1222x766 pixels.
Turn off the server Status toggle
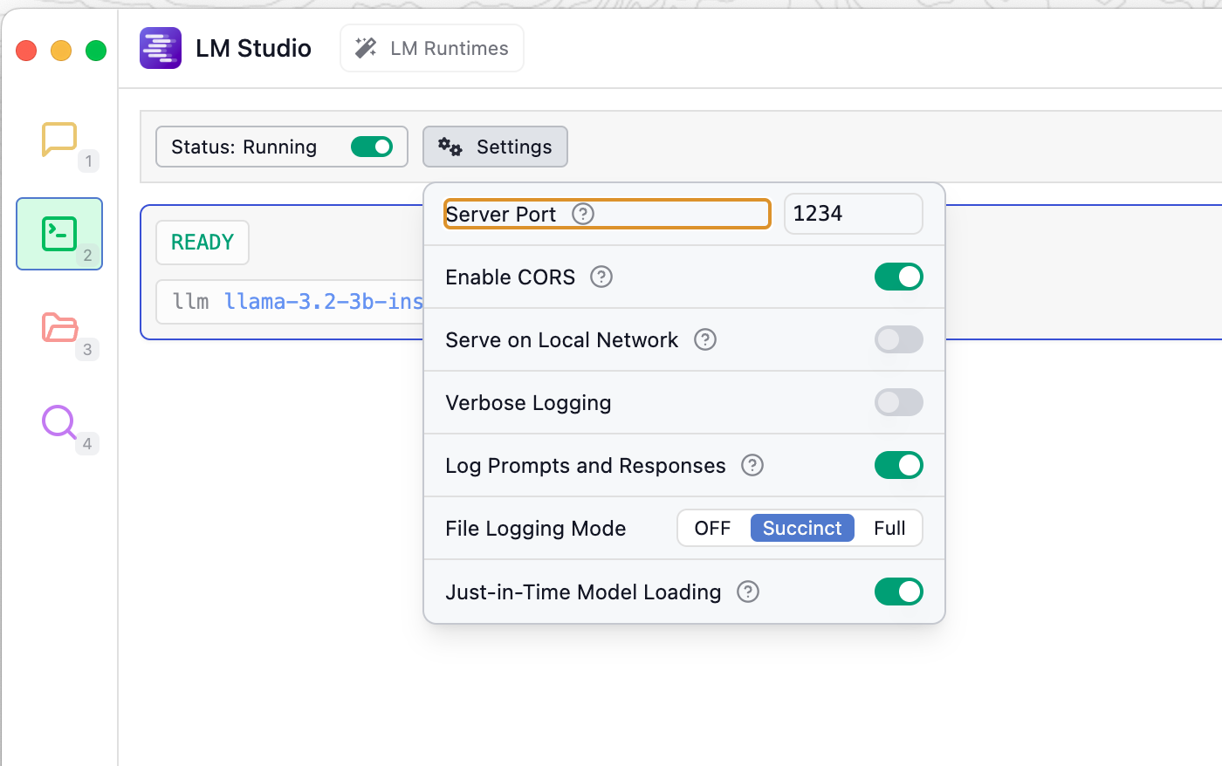372,147
